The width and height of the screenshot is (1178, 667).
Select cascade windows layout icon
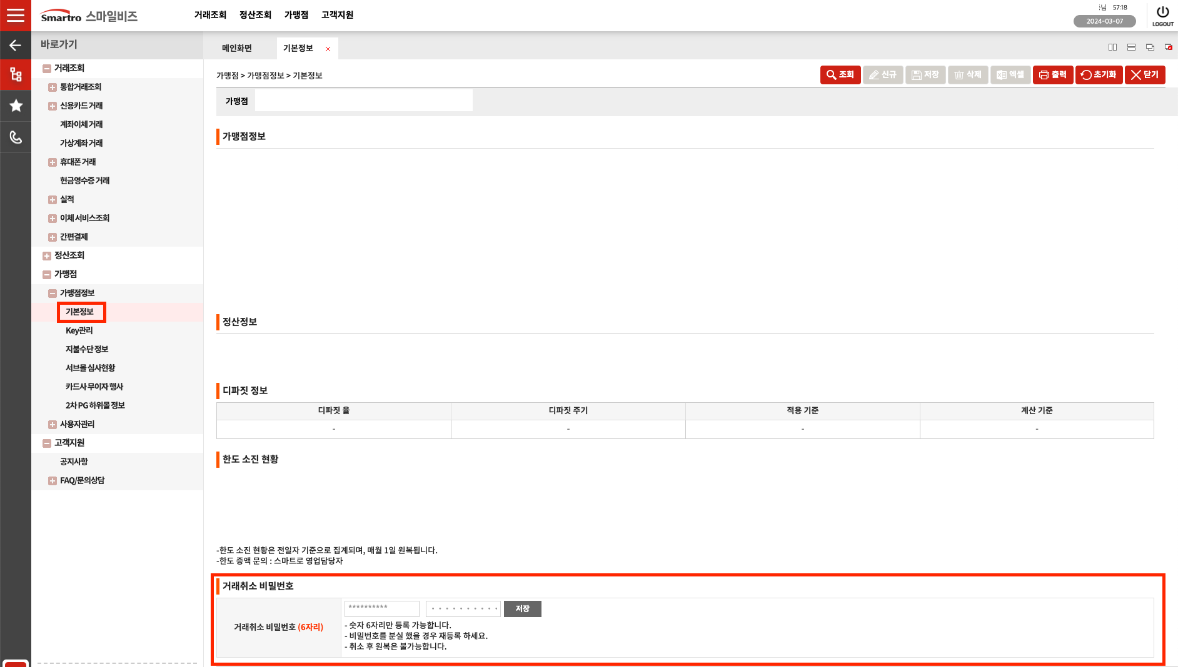point(1150,47)
